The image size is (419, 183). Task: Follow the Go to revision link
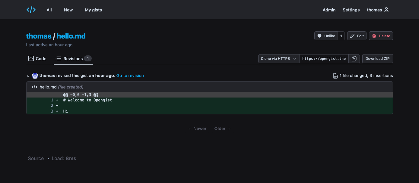coord(130,76)
